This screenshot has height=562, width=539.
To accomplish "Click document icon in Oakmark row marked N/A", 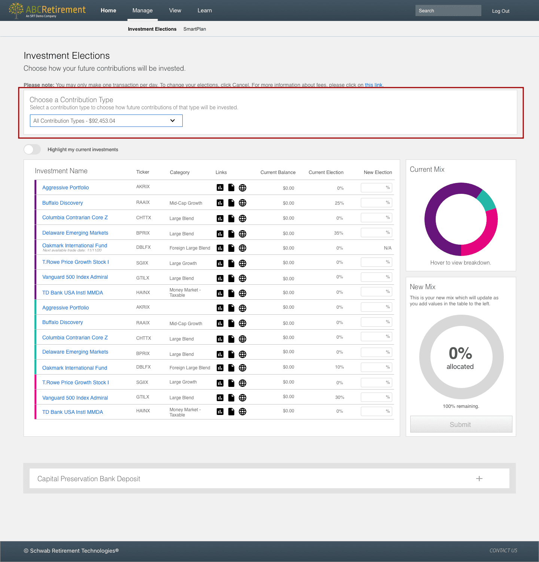I will (231, 248).
